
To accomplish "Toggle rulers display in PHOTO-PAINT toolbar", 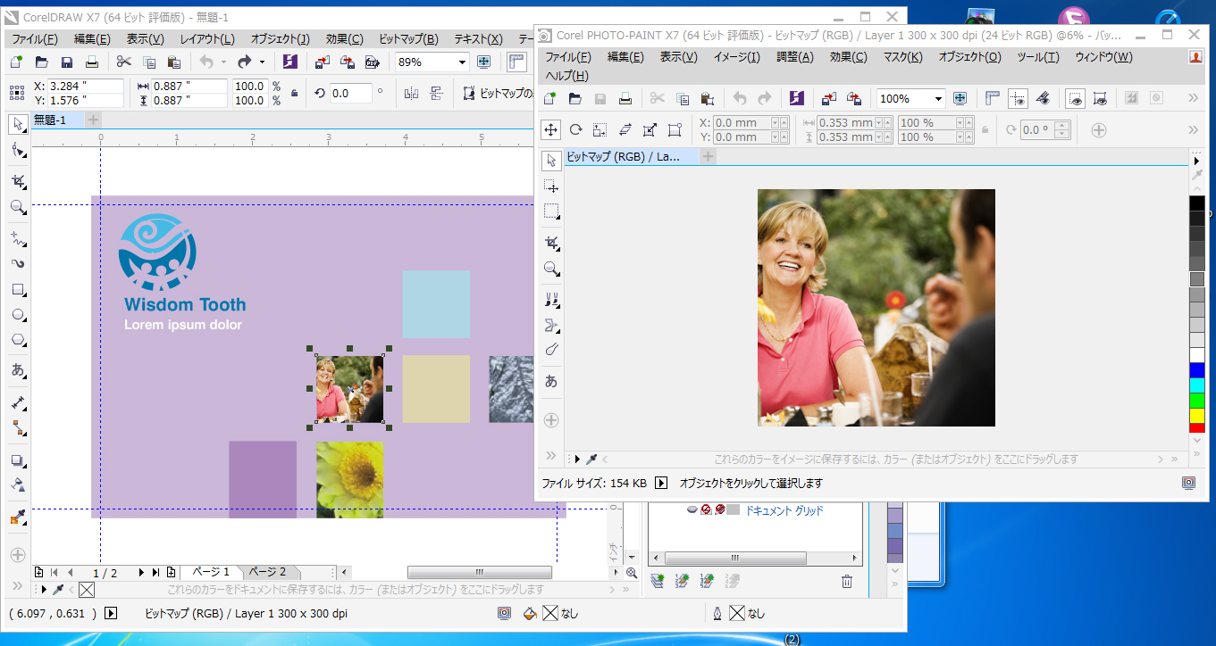I will click(991, 99).
